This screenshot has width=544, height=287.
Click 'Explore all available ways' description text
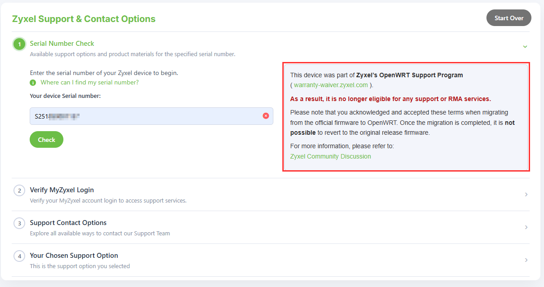(100, 233)
